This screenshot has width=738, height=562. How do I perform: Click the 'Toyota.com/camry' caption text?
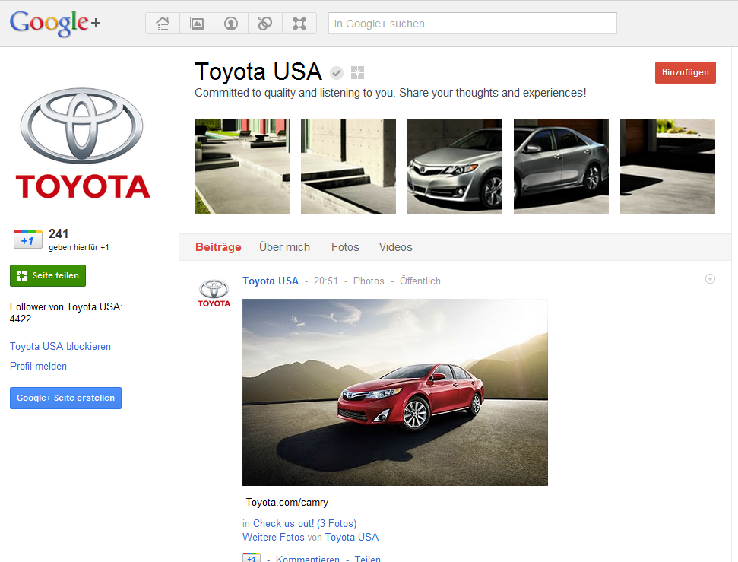287,502
